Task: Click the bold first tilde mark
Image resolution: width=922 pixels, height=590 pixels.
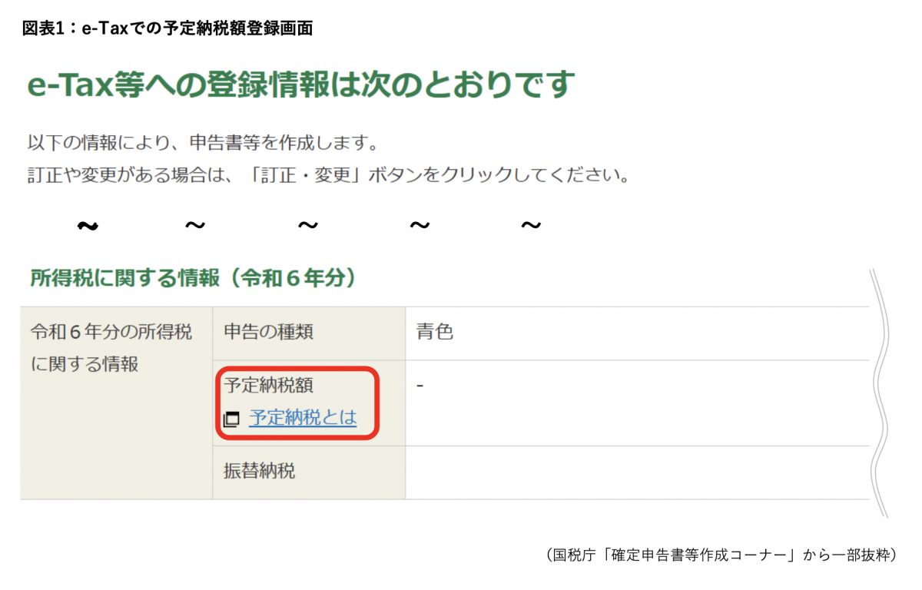Action: [88, 226]
